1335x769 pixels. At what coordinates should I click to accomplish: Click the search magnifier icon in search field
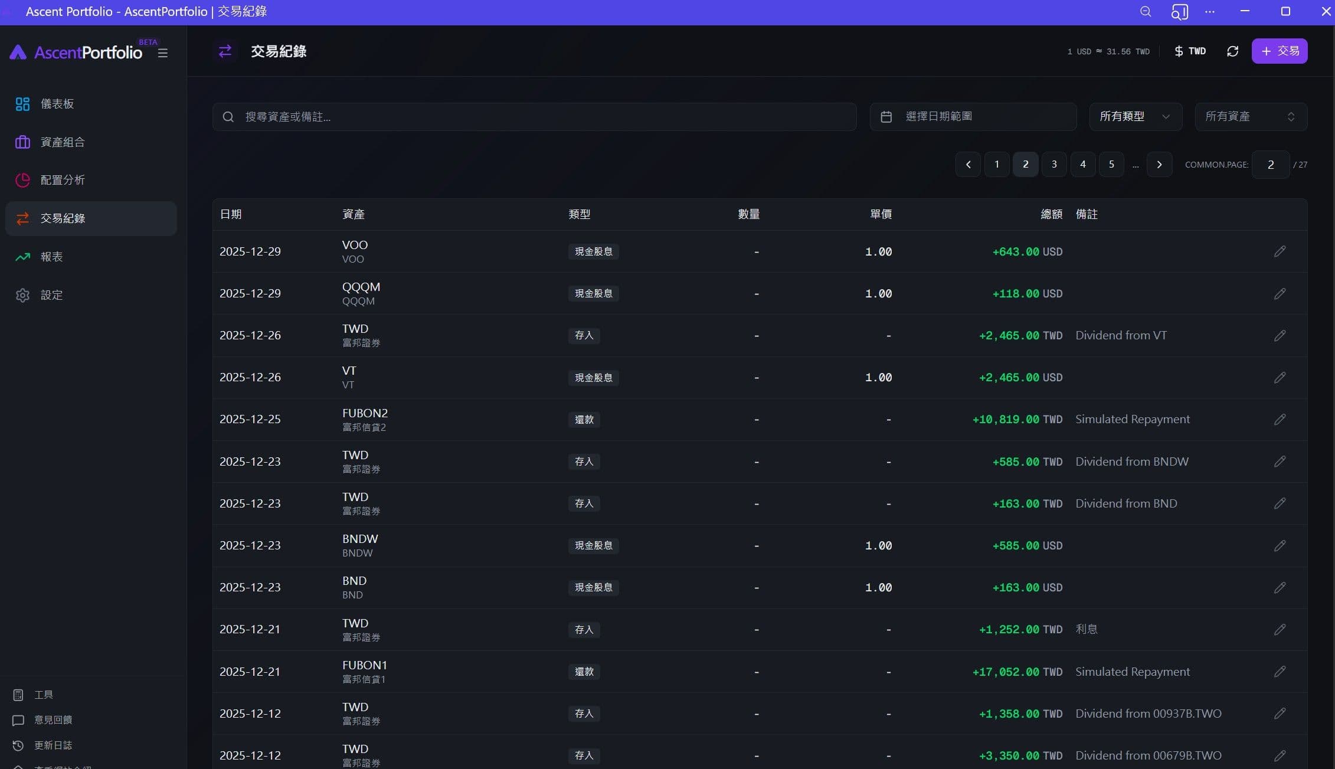pos(228,117)
